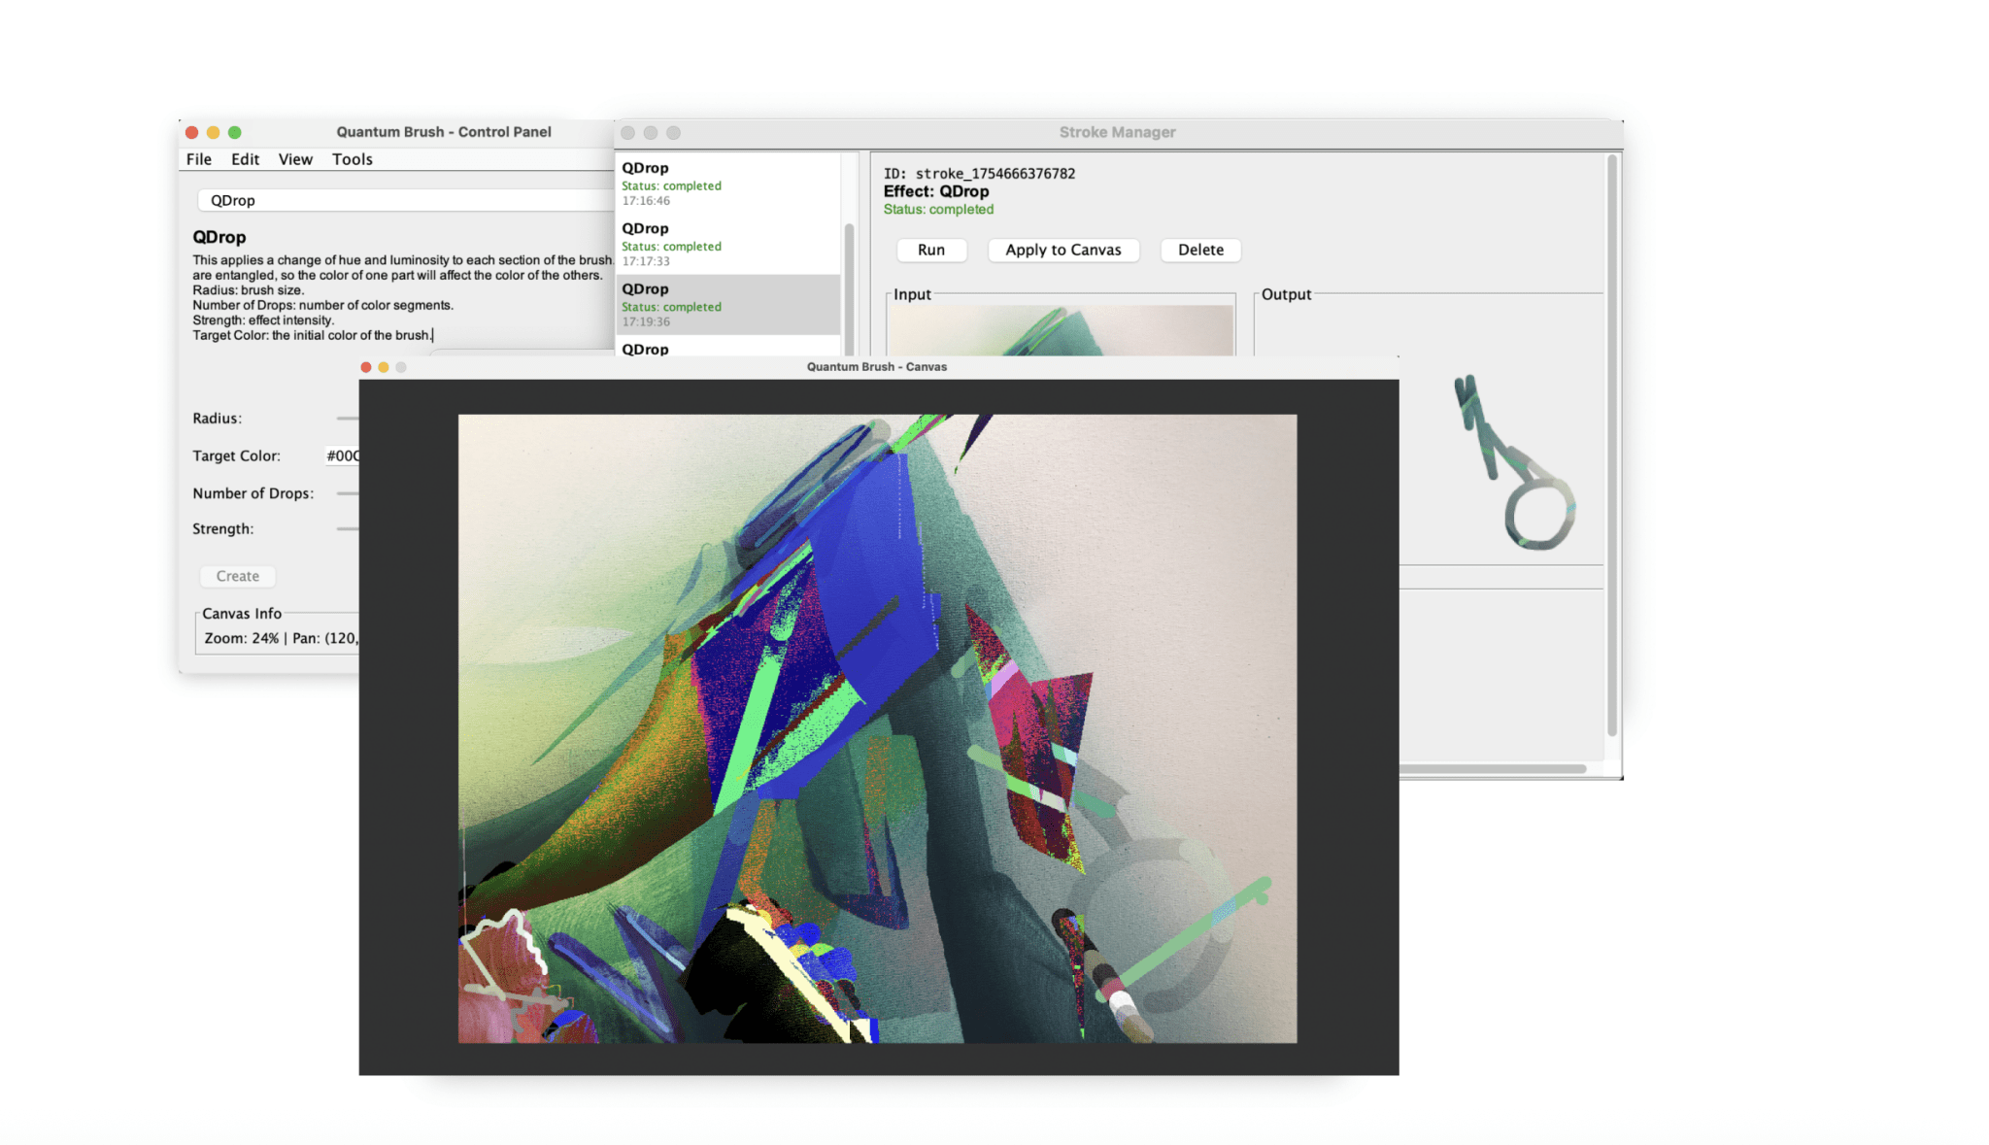This screenshot has height=1145, width=1989.
Task: Adjust the Radius slider
Action: (347, 419)
